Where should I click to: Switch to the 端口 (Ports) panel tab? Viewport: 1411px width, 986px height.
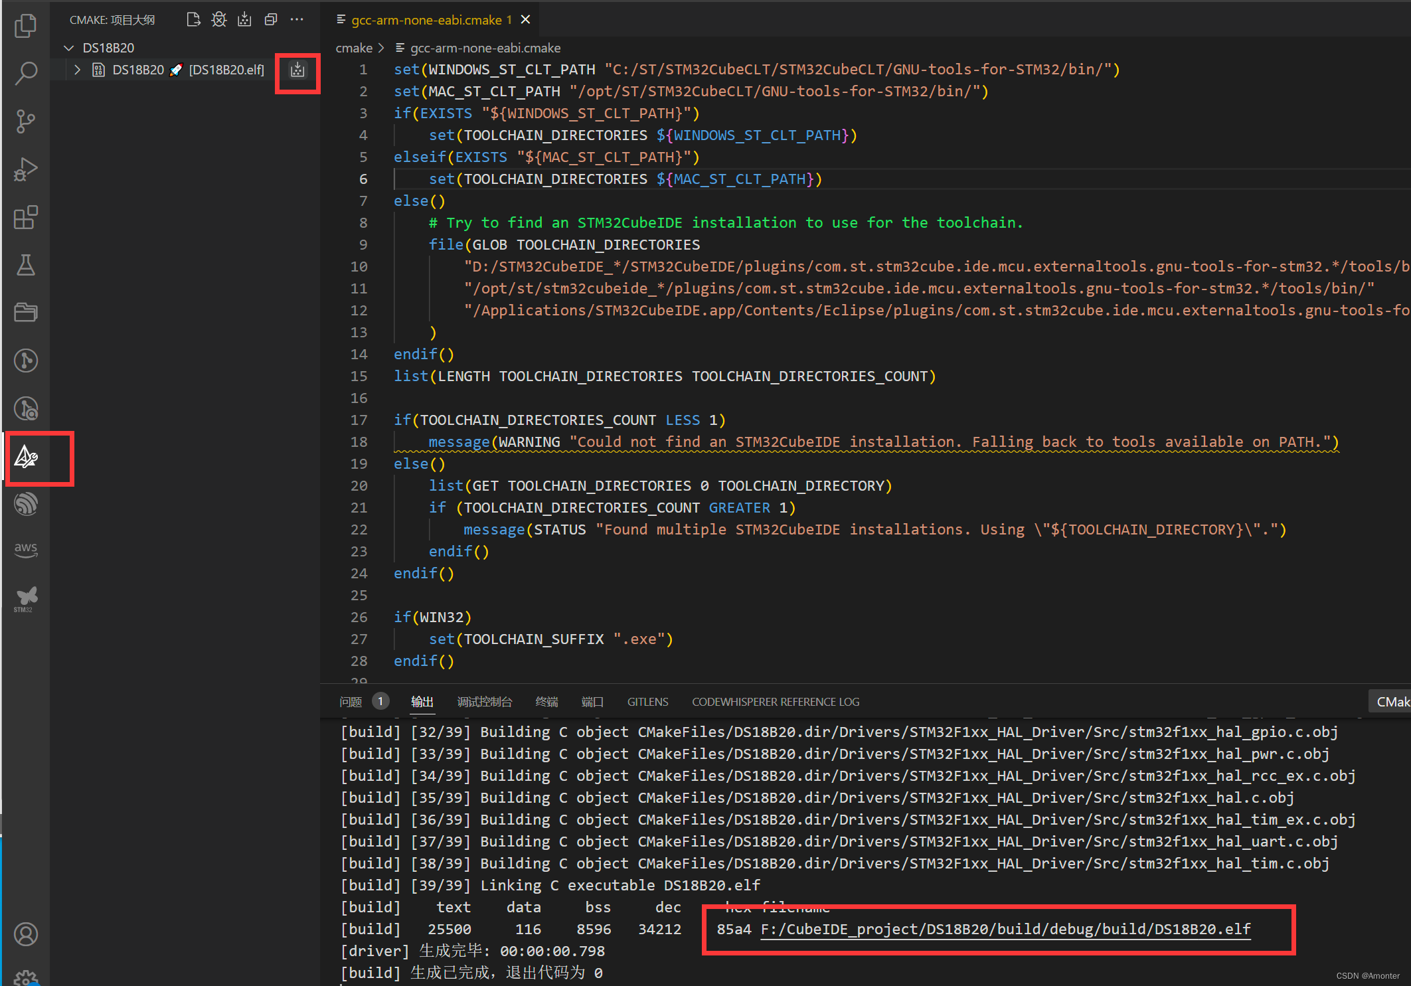(x=592, y=702)
